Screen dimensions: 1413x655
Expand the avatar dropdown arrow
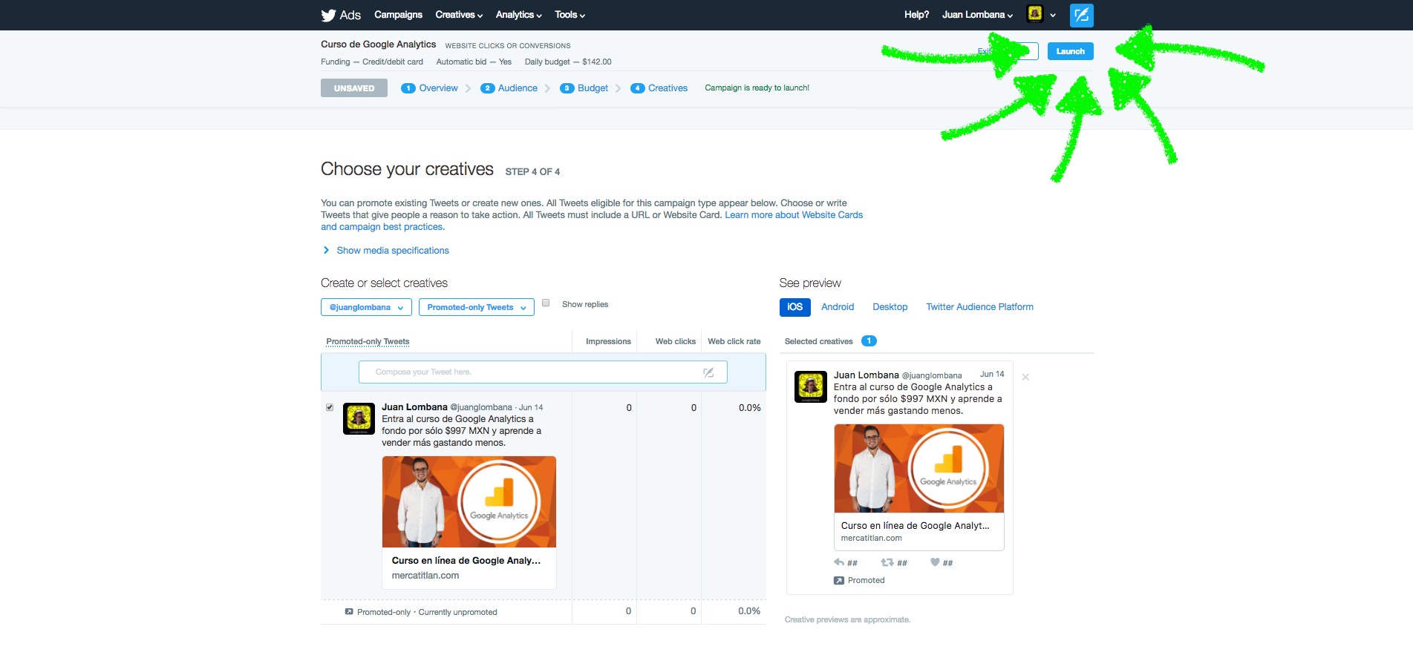pyautogui.click(x=1053, y=15)
